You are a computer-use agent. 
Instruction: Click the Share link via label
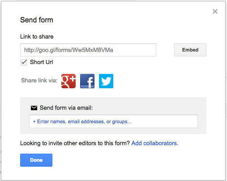(x=39, y=81)
